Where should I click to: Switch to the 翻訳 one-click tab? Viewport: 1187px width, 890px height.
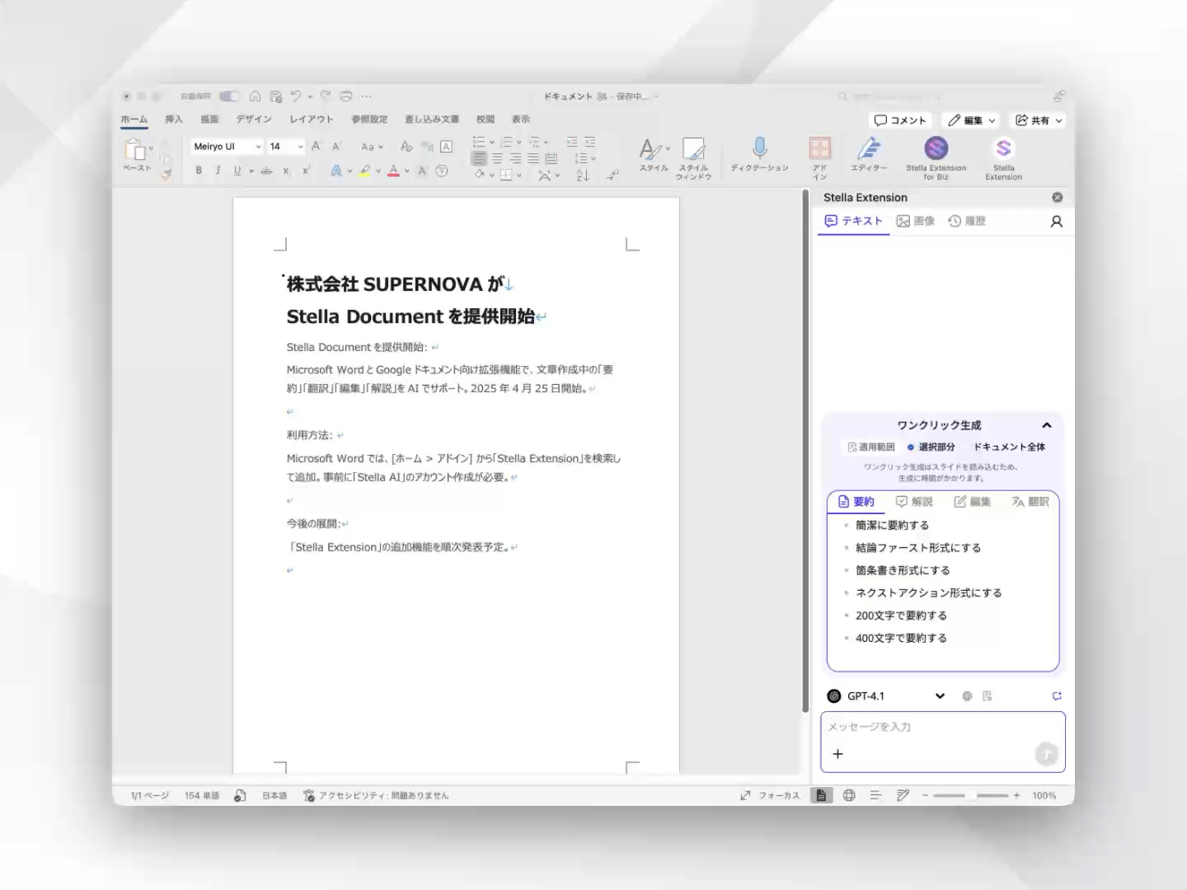[x=1030, y=501]
